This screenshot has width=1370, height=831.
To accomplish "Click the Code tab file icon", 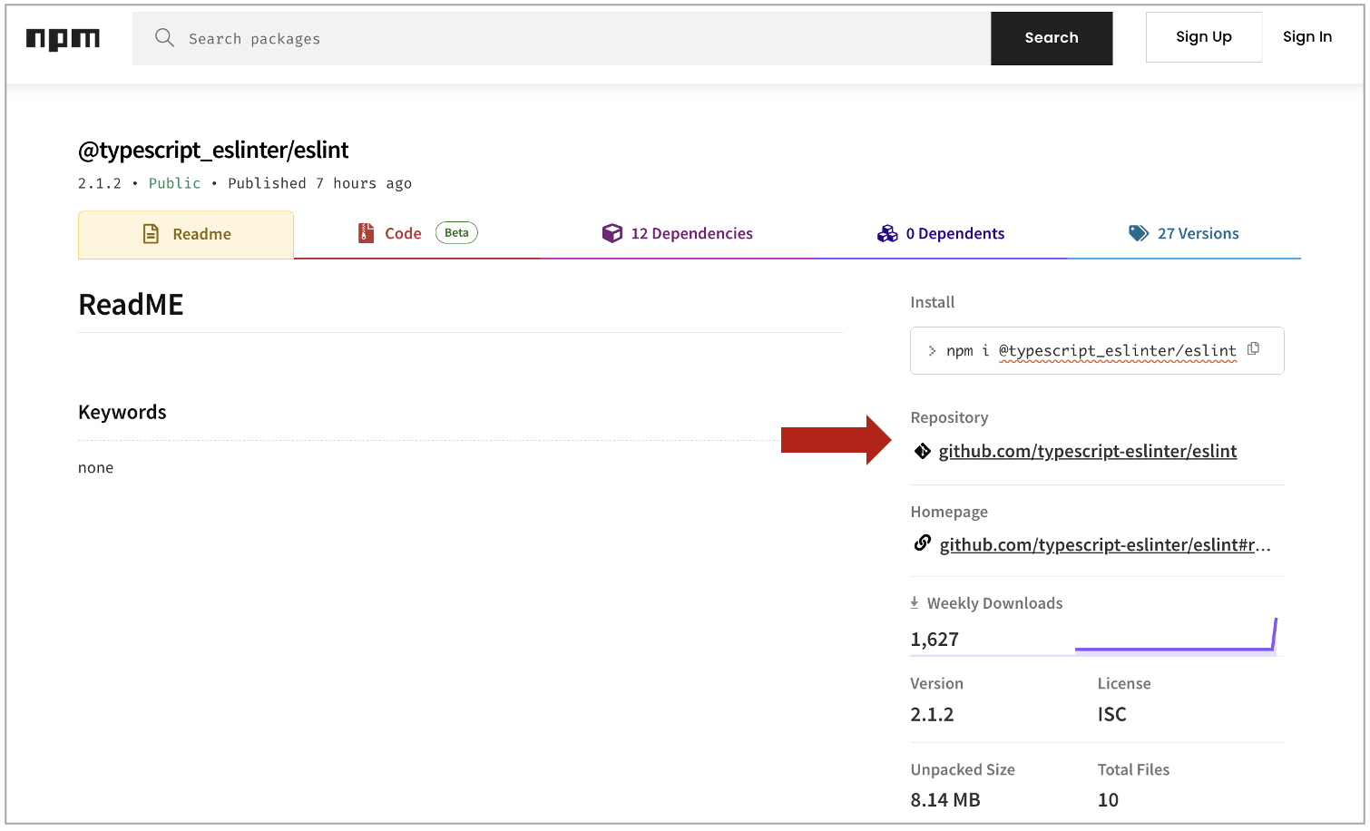I will click(366, 233).
